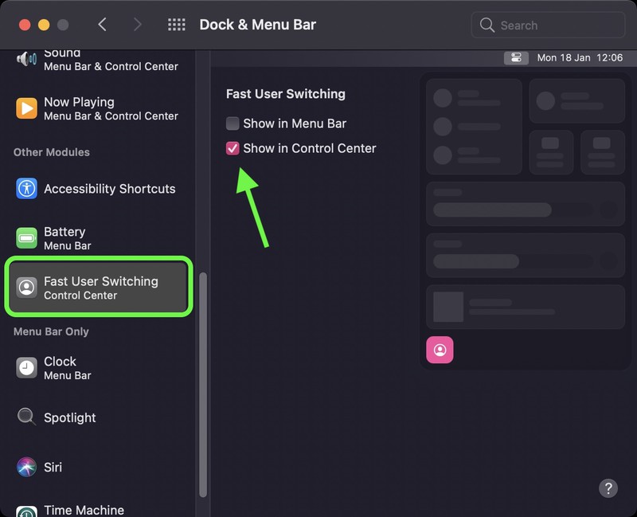Image resolution: width=637 pixels, height=517 pixels.
Task: Open Accessibility Shortcuts icon in sidebar
Action: tap(26, 189)
